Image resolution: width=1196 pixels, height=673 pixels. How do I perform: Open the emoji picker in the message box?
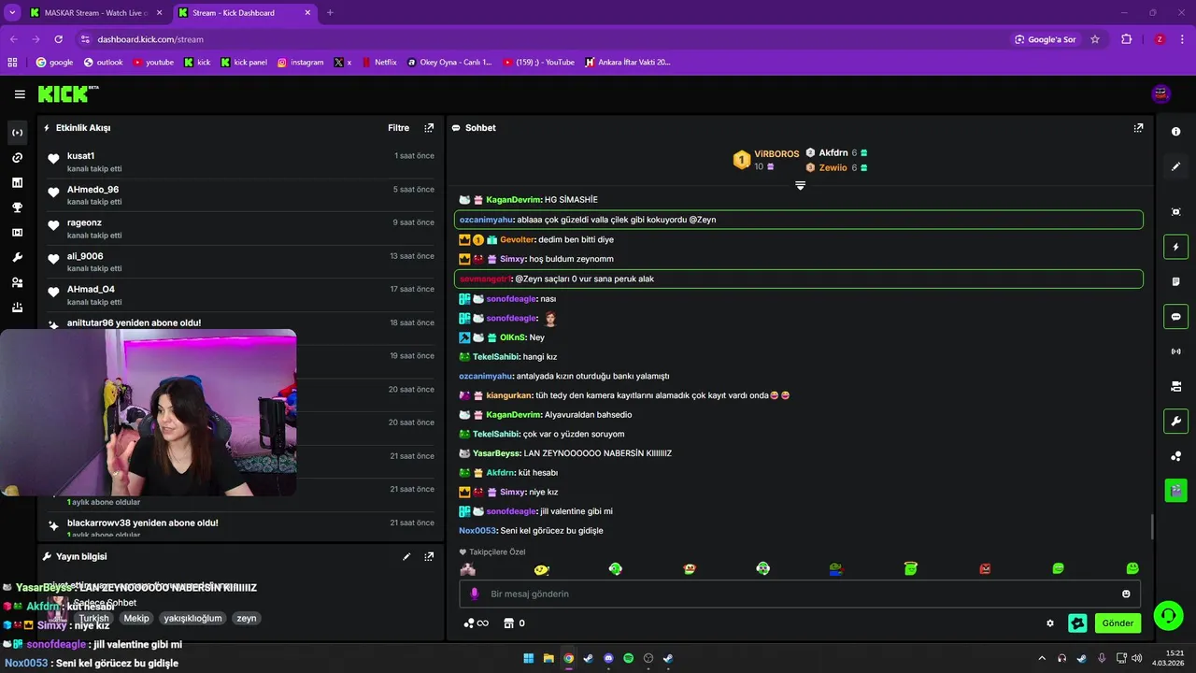tap(1126, 594)
